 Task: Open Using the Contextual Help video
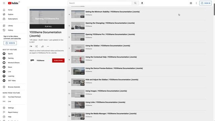[x=111, y=57]
